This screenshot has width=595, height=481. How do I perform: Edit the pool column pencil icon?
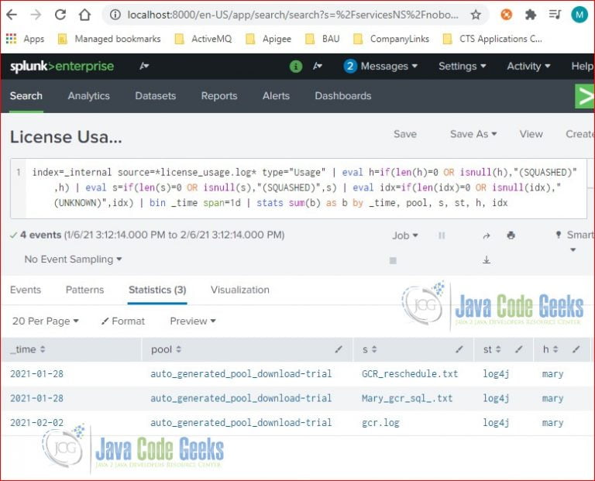339,349
